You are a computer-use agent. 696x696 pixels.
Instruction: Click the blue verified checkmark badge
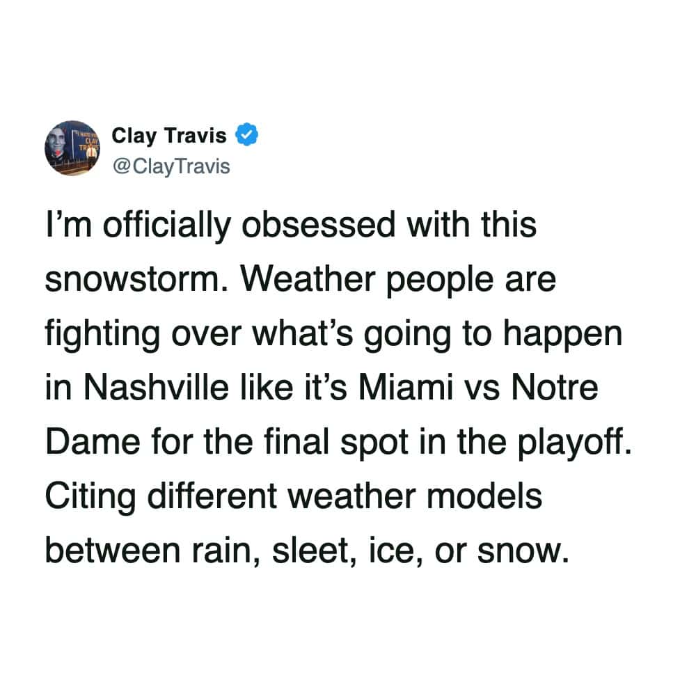(x=248, y=135)
